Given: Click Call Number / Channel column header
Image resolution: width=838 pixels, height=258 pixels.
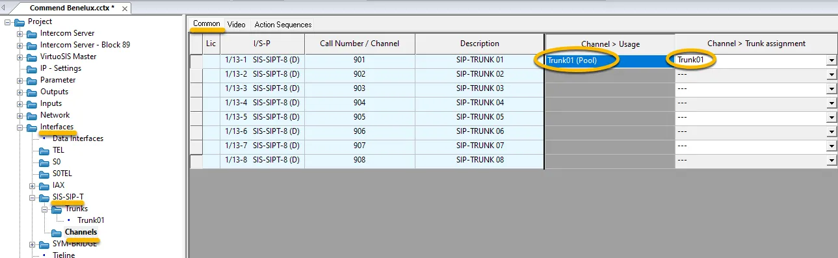Looking at the screenshot, I should tap(360, 44).
